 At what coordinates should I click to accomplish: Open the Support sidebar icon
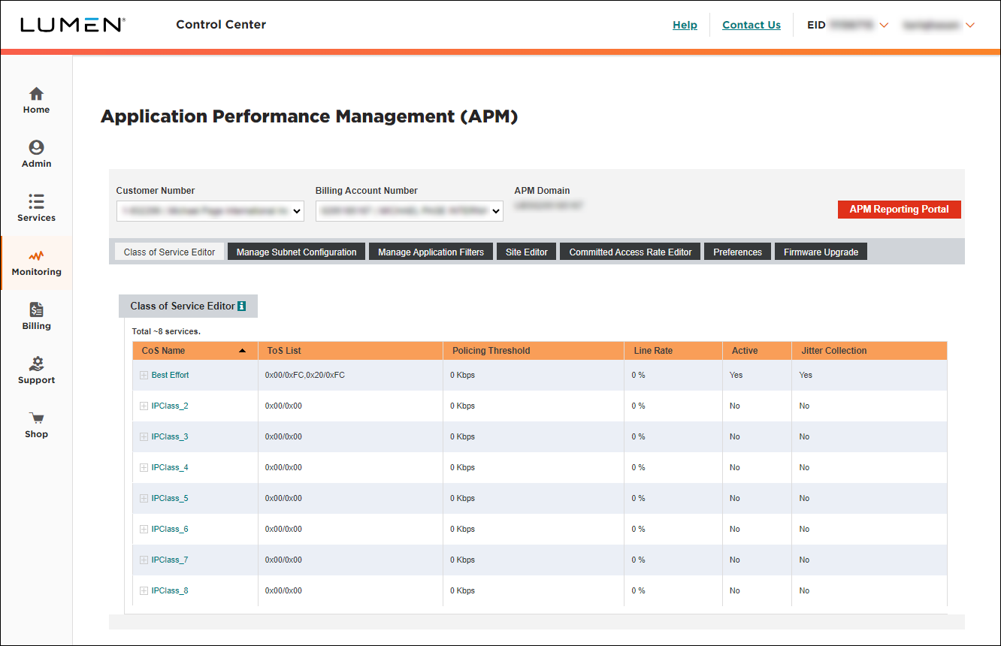(x=36, y=364)
